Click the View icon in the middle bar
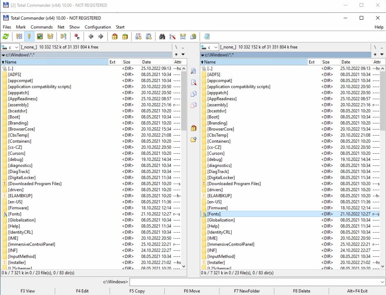This screenshot has width=386, height=295. coord(193,71)
